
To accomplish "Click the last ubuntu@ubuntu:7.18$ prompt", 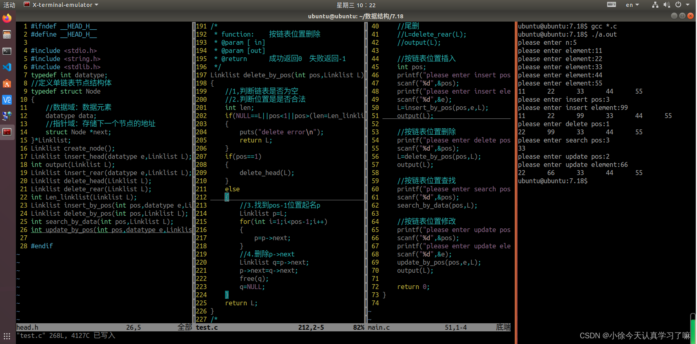I will pos(553,181).
